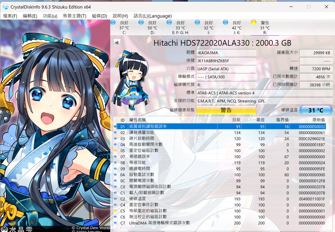Click yellow status dot of attribute 05 row
Screen dimensions: 335x232
point(115,151)
